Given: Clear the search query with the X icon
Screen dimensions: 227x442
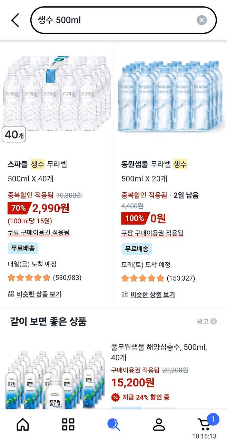Looking at the screenshot, I should [x=201, y=20].
